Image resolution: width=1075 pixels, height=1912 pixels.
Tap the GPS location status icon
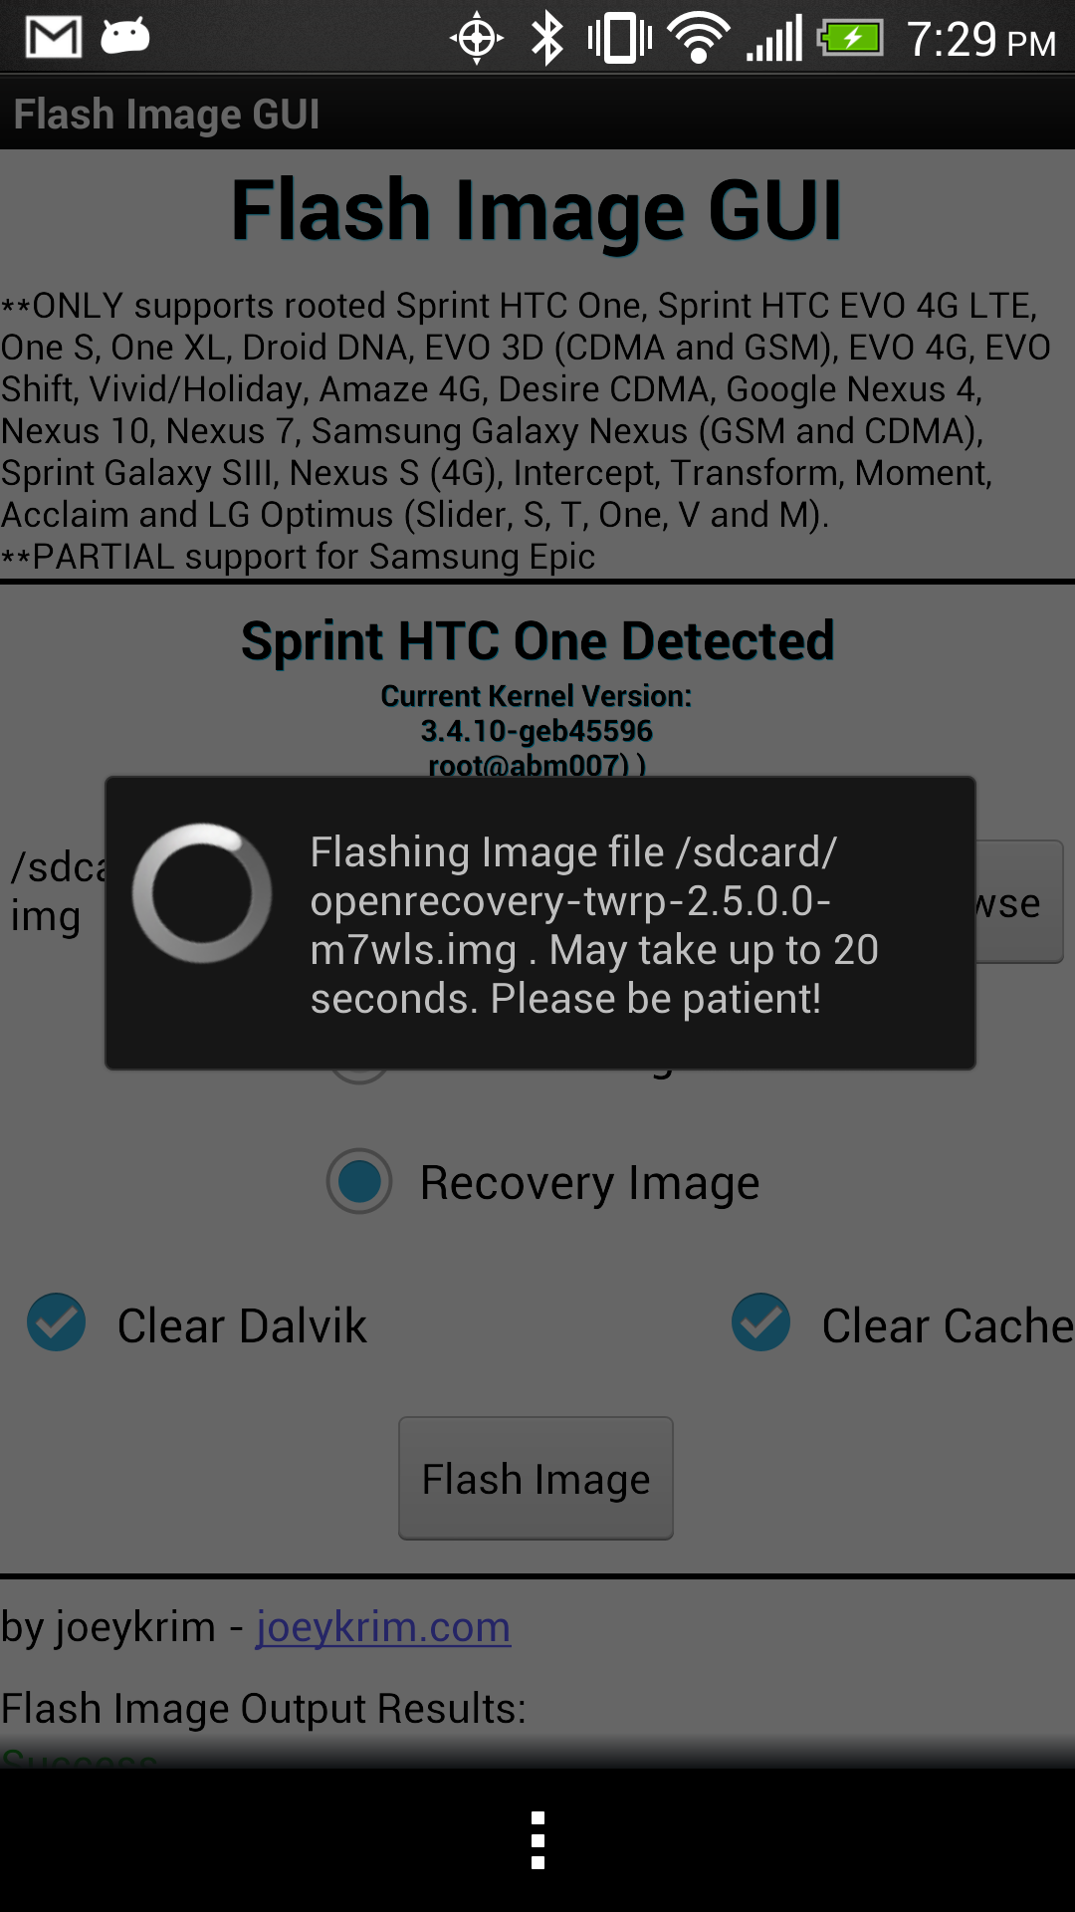[477, 39]
